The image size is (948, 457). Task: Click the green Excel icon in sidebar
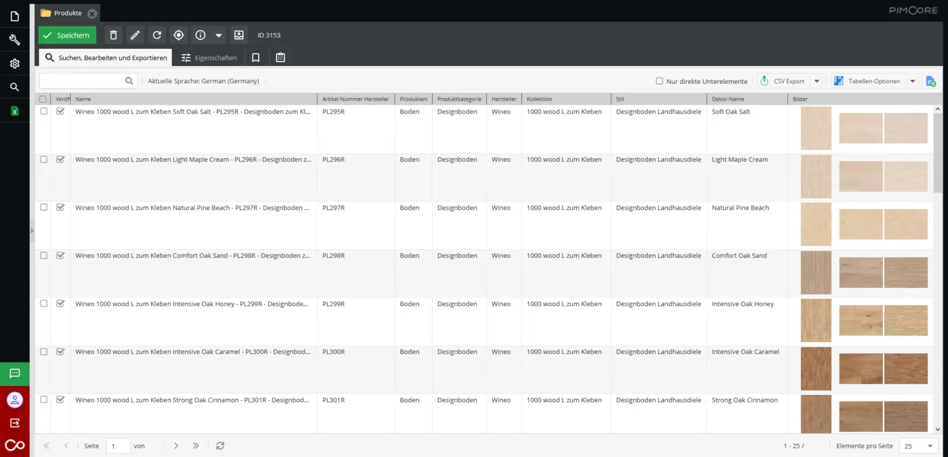14,111
